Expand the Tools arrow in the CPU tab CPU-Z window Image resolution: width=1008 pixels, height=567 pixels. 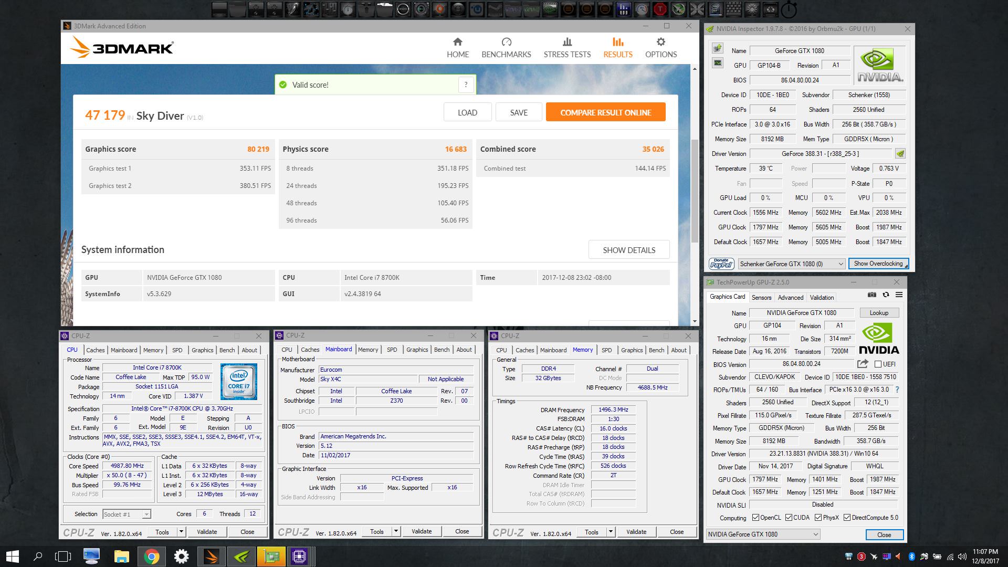click(x=181, y=532)
